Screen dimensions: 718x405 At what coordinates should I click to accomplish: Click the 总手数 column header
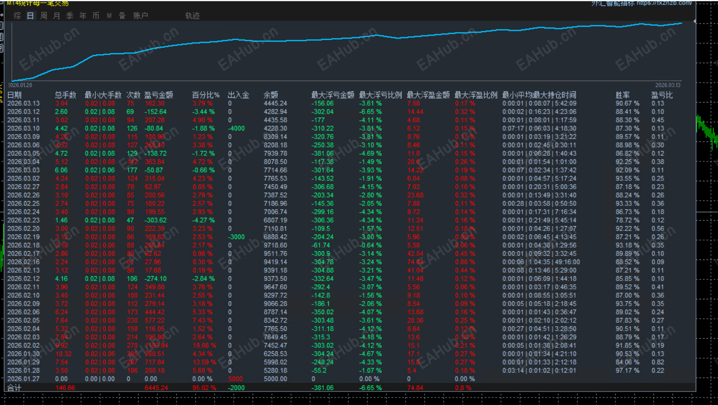[x=66, y=95]
